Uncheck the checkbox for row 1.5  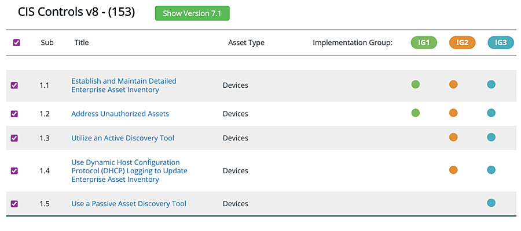coord(14,203)
